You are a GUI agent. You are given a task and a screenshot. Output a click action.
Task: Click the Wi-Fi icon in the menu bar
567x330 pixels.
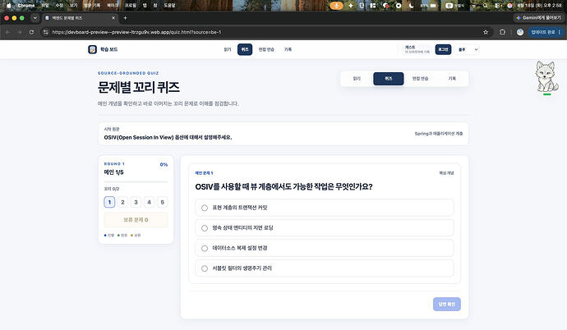pos(473,6)
